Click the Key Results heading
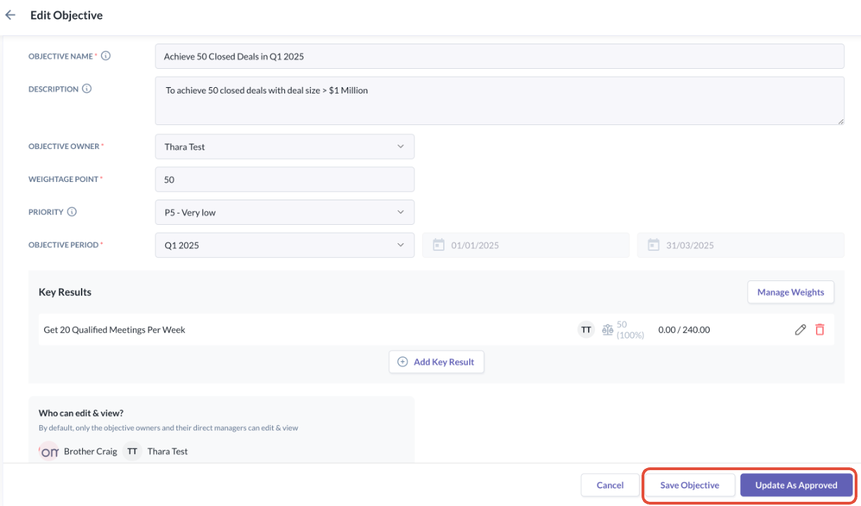Viewport: 861px width, 506px height. tap(65, 292)
